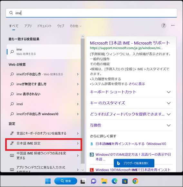Screen dimensions: 183x187
Task: Open File Explorer on taskbar
Action: [x=104, y=181]
